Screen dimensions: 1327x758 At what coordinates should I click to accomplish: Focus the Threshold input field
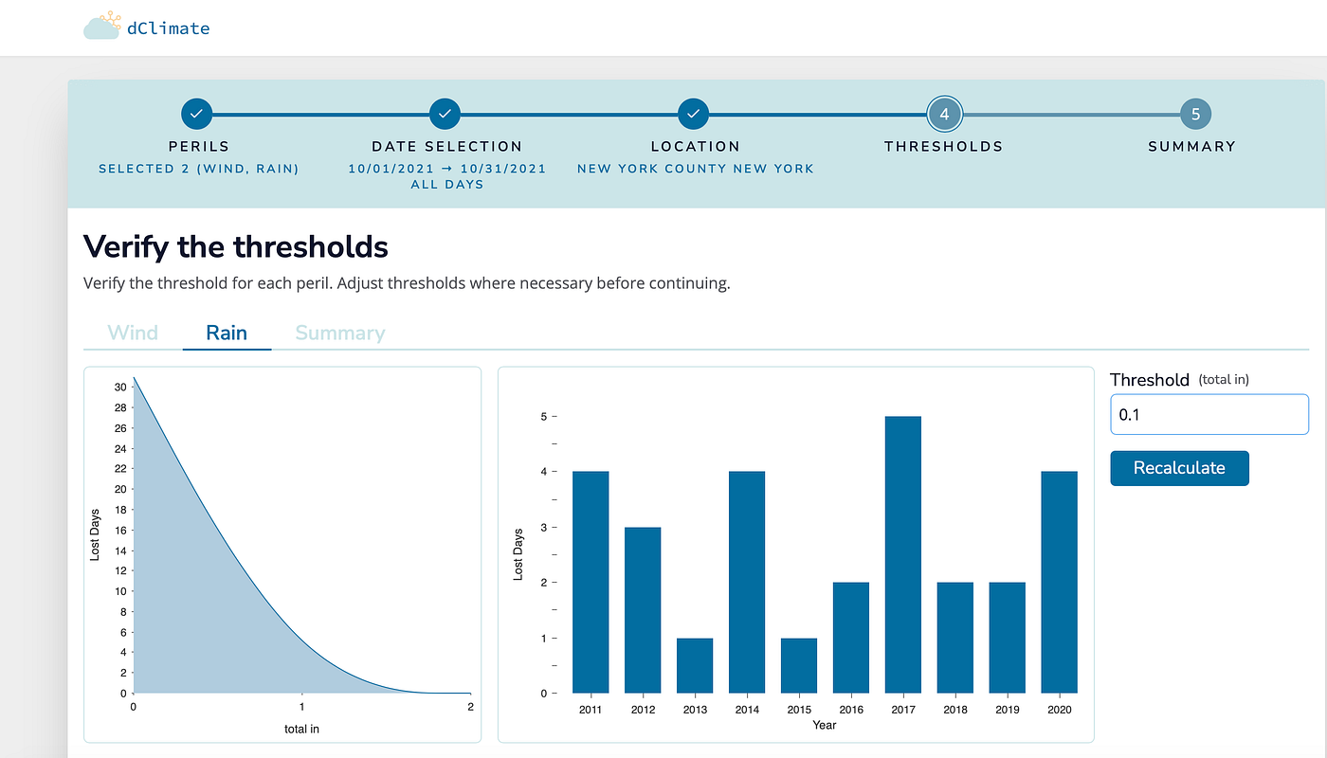[x=1209, y=415]
